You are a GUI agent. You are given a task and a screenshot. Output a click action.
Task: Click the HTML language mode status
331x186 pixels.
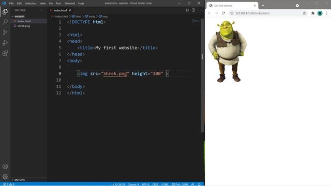(164, 184)
